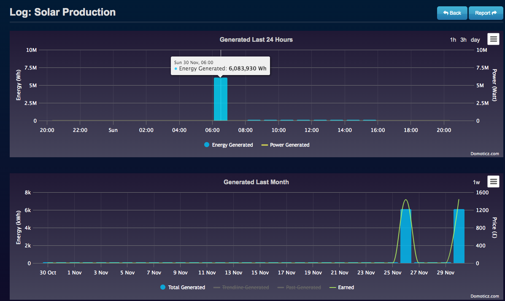
Task: Click the Energy Generated legend dot marker
Action: click(x=206, y=145)
